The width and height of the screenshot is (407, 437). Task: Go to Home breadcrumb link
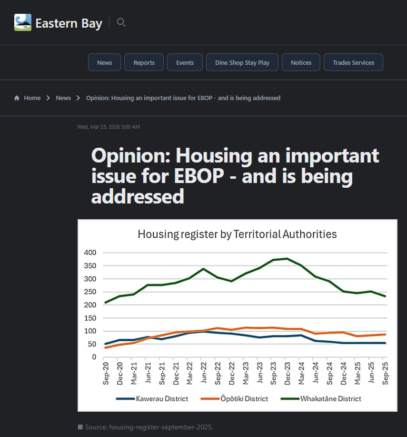(x=32, y=98)
